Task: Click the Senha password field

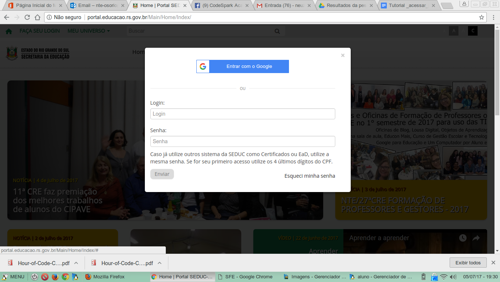Action: 243,141
